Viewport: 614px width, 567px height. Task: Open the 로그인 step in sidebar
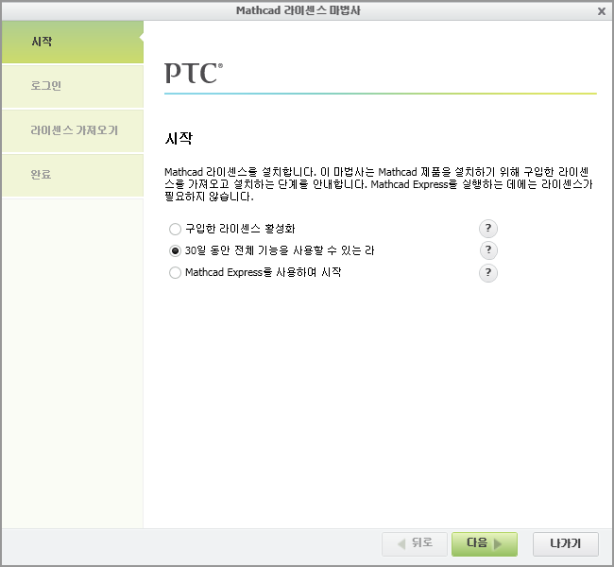pos(73,86)
